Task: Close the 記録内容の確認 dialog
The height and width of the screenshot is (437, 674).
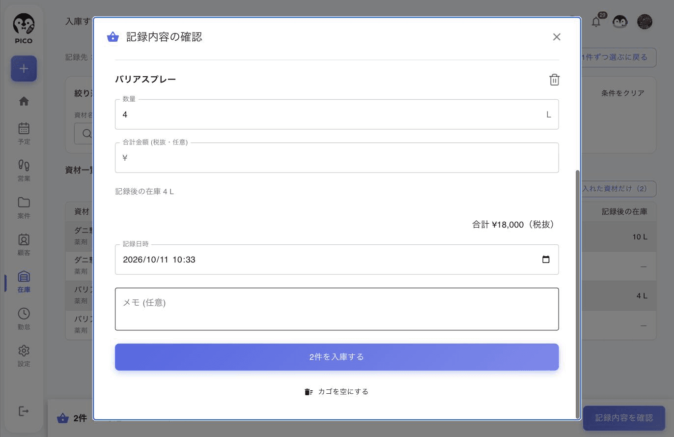Action: coord(557,37)
